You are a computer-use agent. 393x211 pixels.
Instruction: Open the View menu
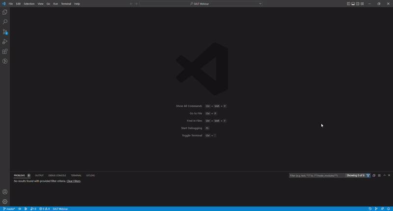click(40, 4)
